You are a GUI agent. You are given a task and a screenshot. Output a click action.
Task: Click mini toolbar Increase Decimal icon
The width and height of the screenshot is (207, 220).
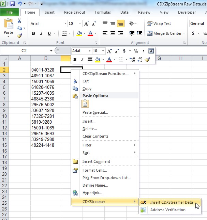tap(132, 60)
